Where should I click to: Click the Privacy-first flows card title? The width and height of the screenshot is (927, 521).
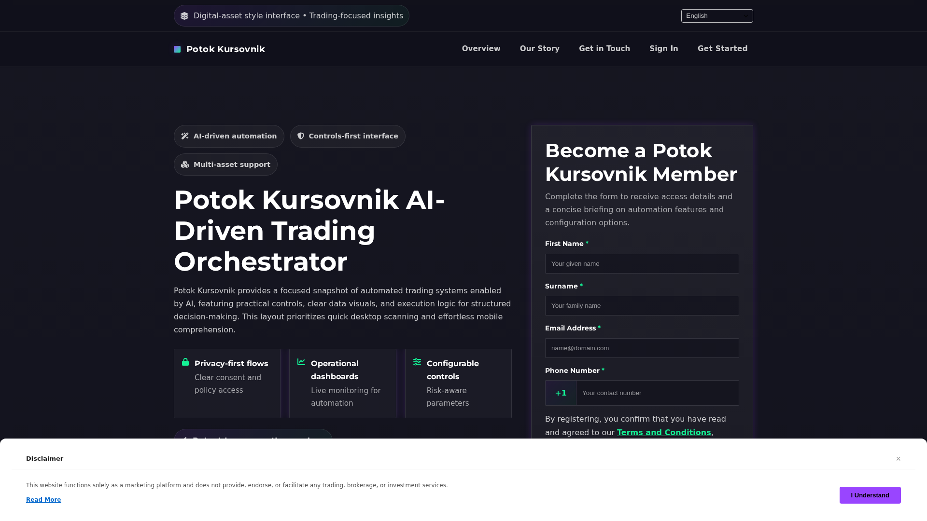pyautogui.click(x=231, y=364)
